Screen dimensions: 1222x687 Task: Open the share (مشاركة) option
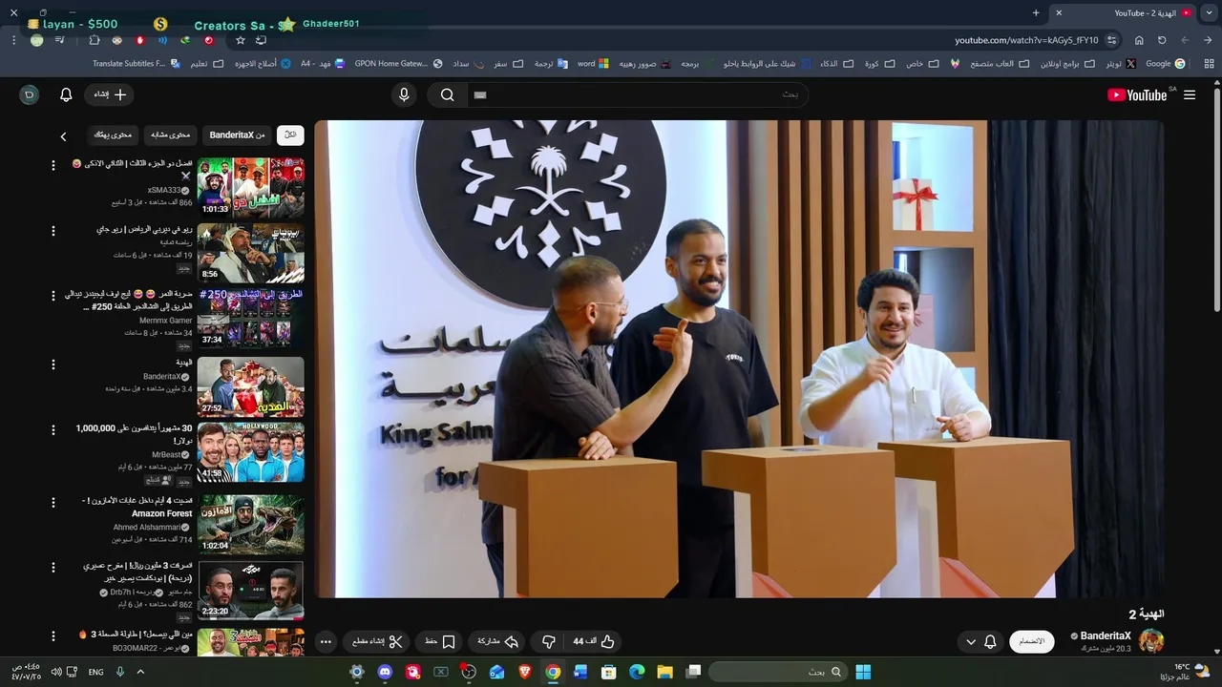click(497, 641)
